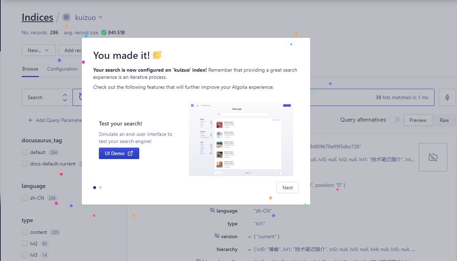This screenshot has width=457, height=261.
Task: Click the green check icon by record size
Action: click(x=104, y=32)
